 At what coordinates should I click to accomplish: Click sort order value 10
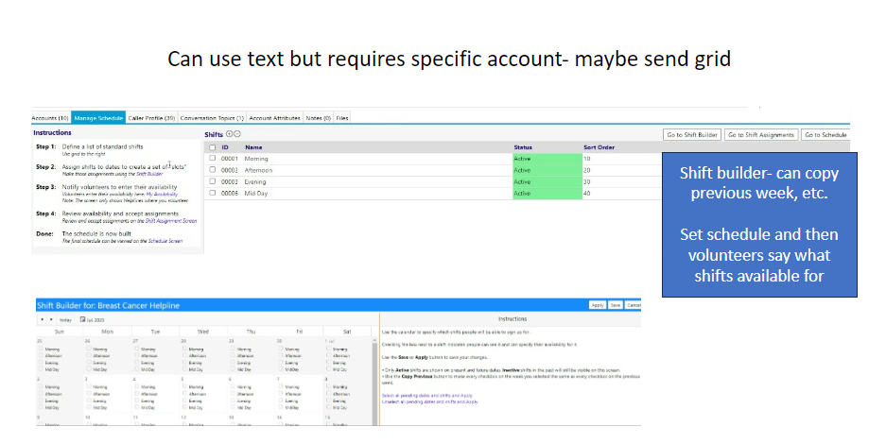[586, 159]
